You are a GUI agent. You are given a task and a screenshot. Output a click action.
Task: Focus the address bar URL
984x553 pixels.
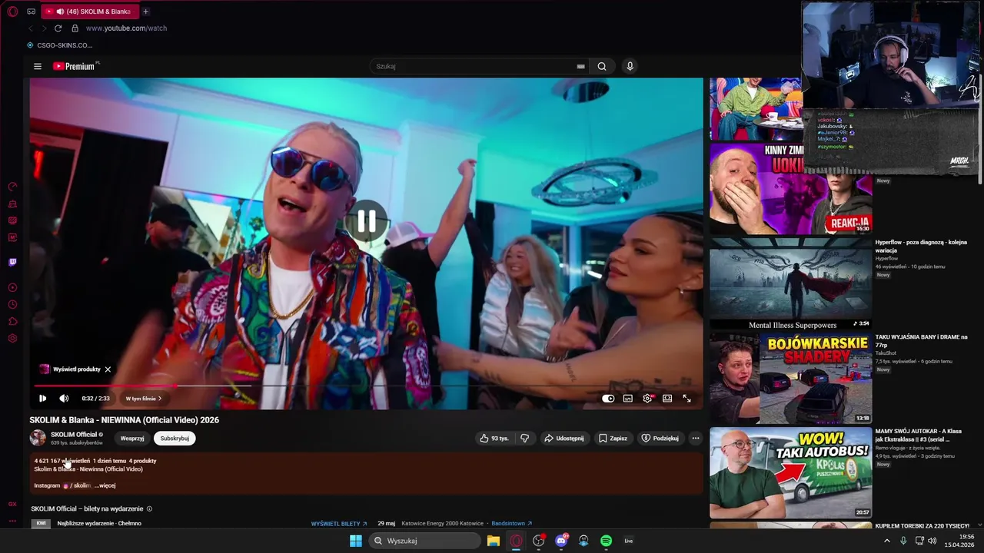pyautogui.click(x=126, y=28)
